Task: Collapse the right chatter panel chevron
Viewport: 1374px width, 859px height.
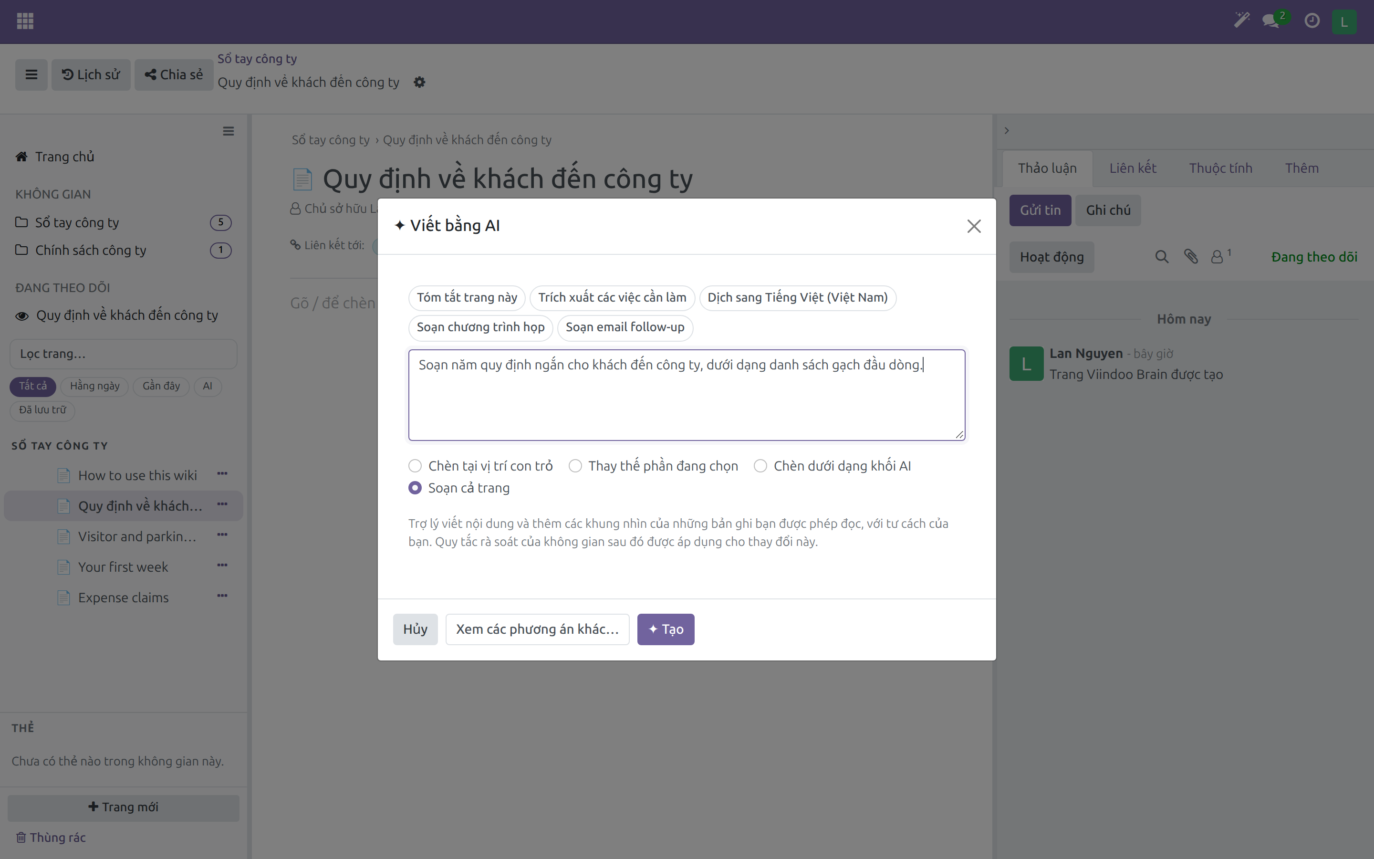Action: pyautogui.click(x=1007, y=131)
